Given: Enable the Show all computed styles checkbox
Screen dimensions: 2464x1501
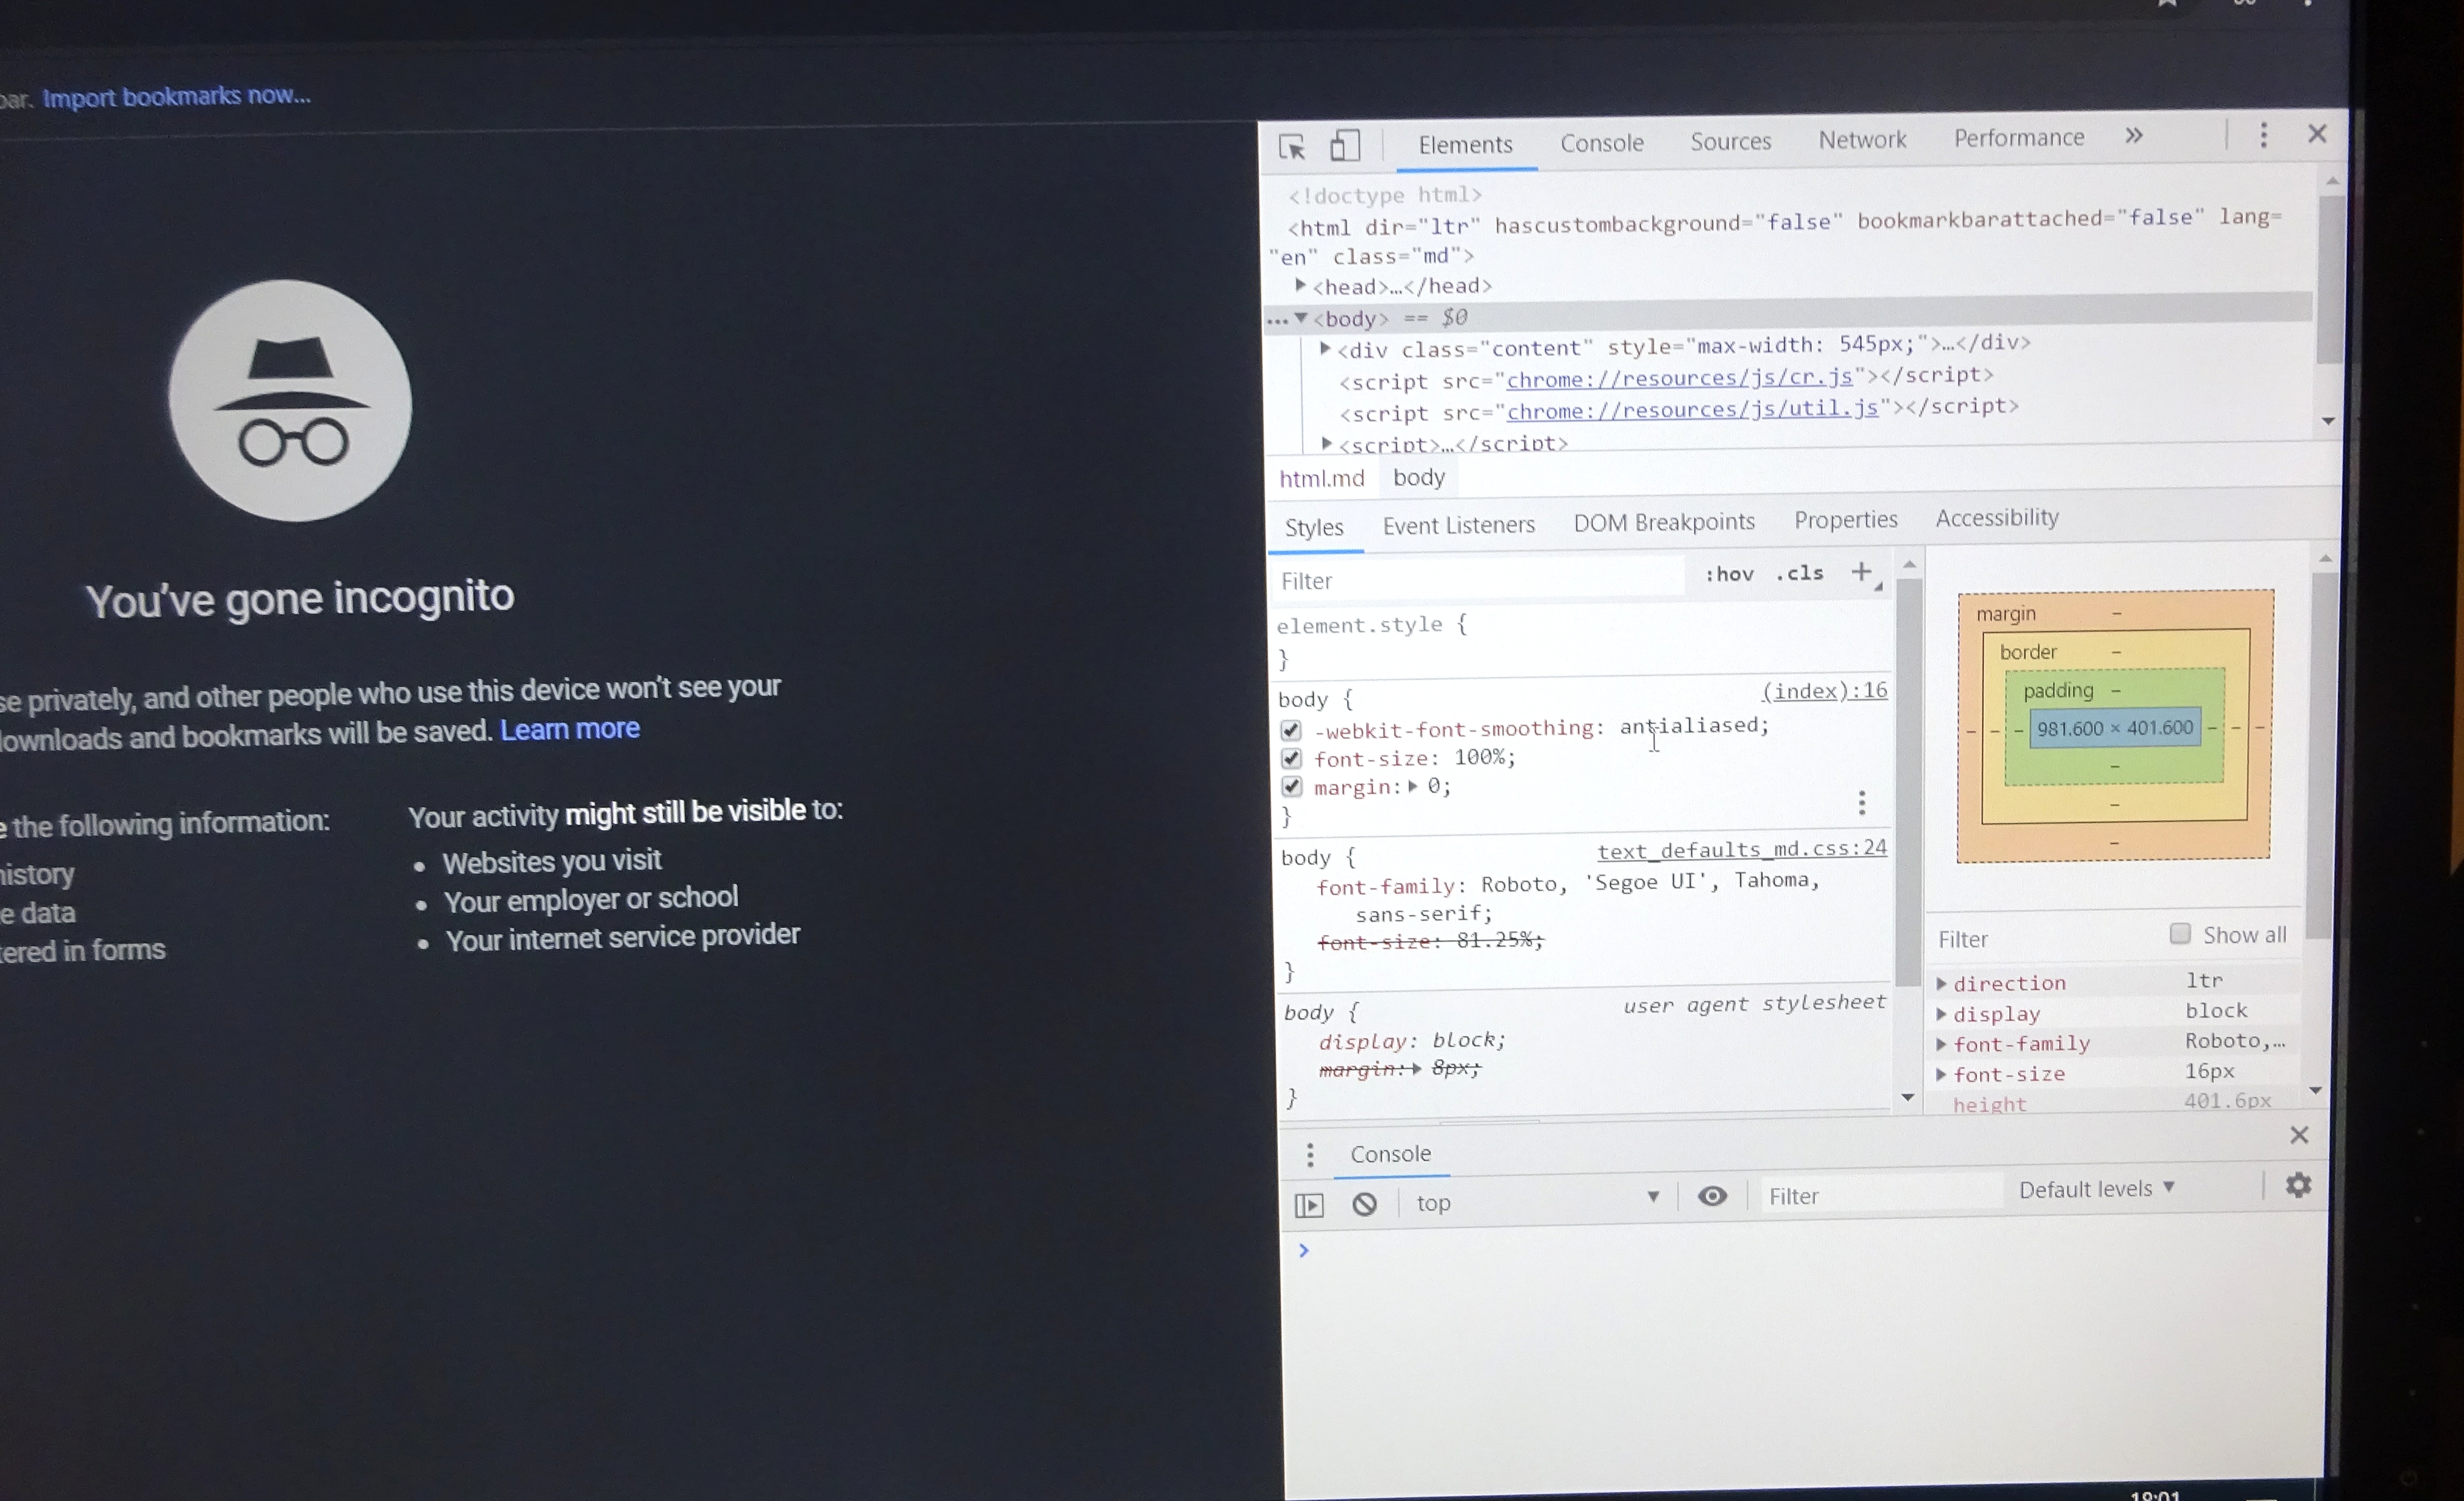Looking at the screenshot, I should pos(2180,934).
